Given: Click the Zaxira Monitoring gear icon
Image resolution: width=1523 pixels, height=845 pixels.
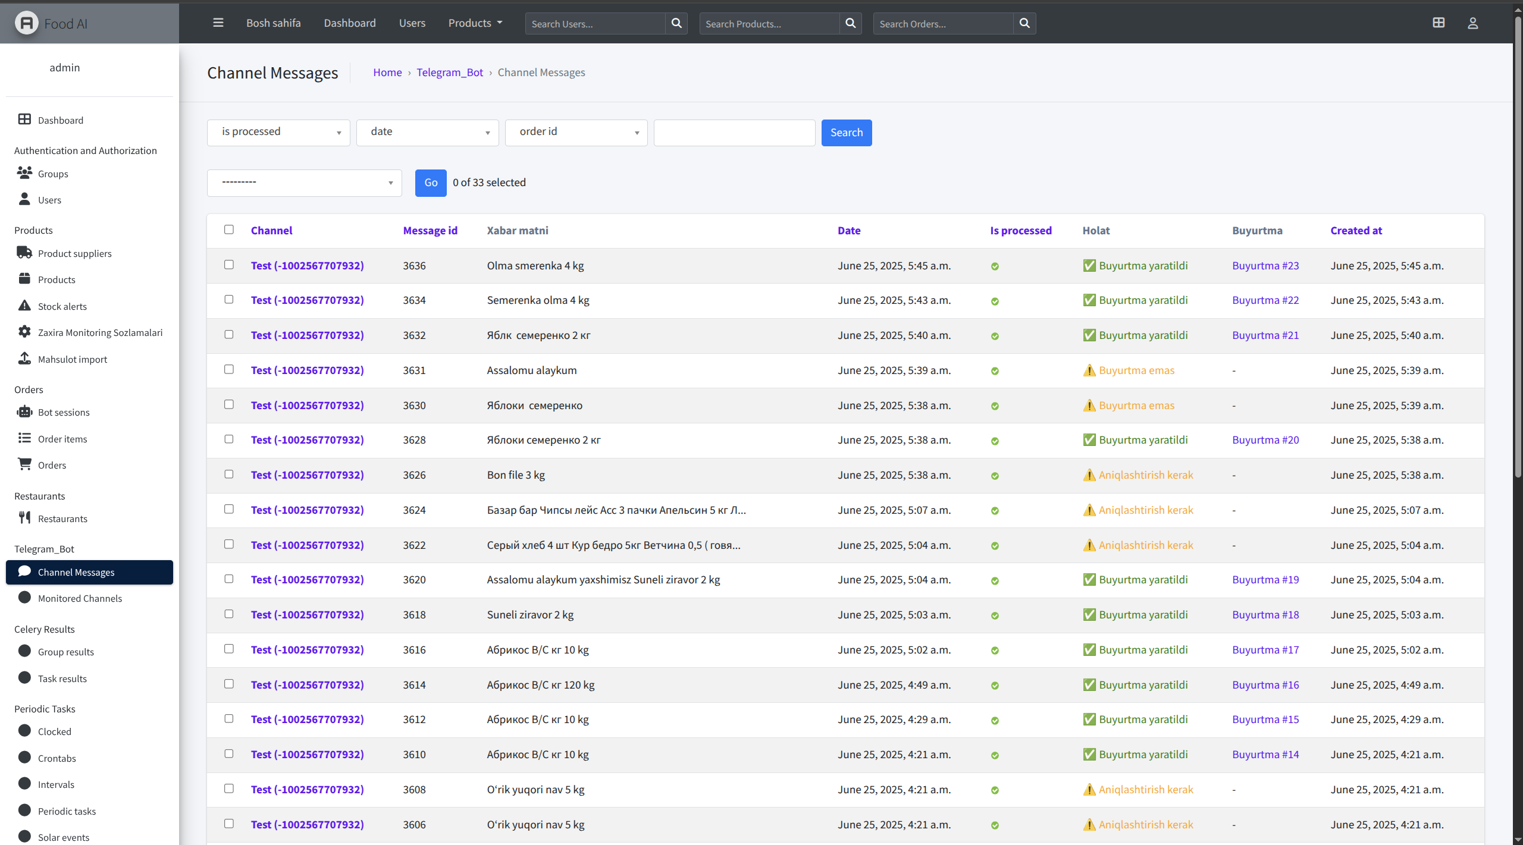Looking at the screenshot, I should [x=24, y=332].
